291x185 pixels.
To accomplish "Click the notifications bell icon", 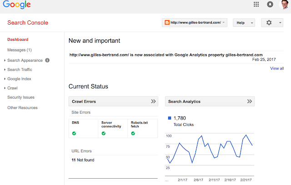I will pyautogui.click(x=270, y=5).
